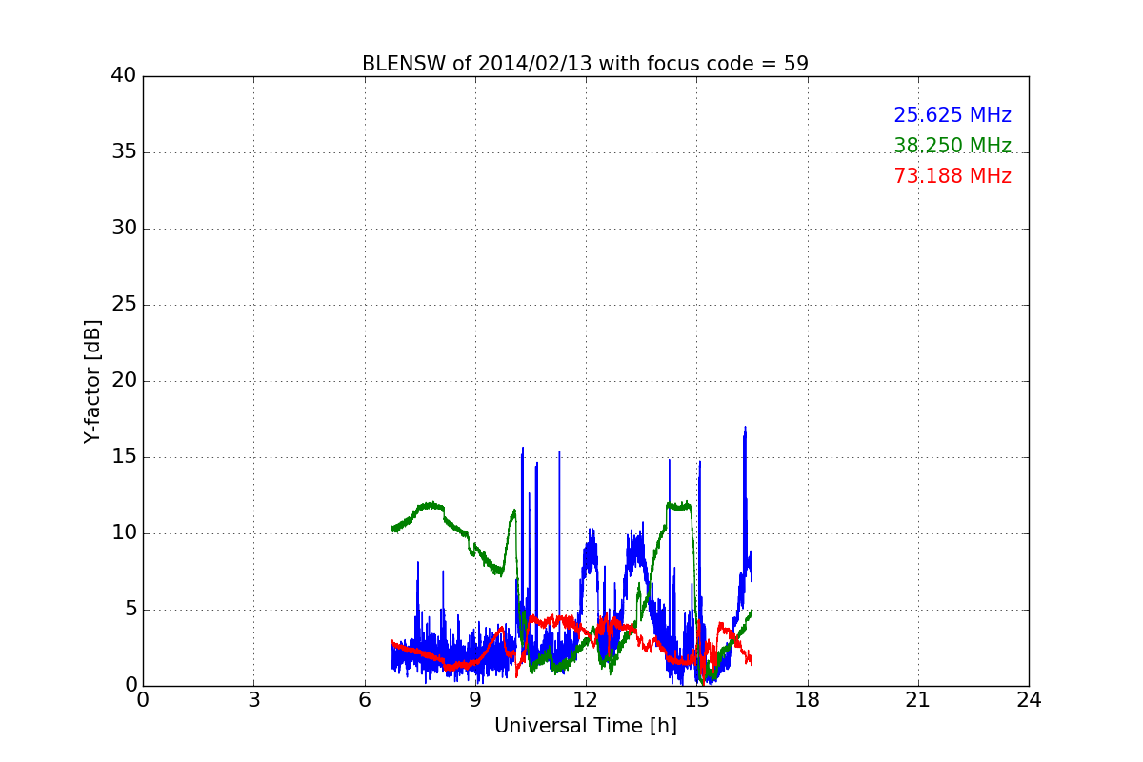Click the "Universal Time [h]" axis label
The image size is (1143, 762).
click(586, 726)
